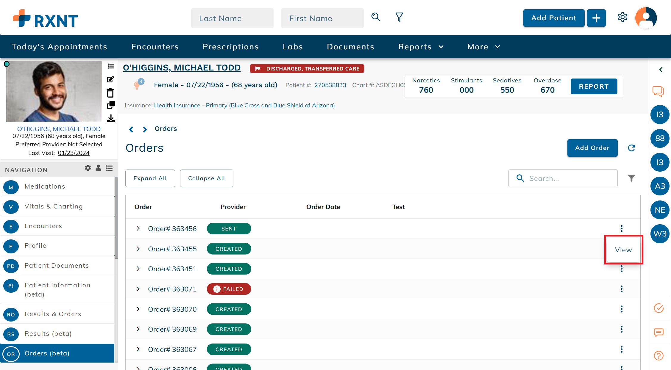
Task: Click the download icon beside patient photo
Action: click(x=111, y=118)
